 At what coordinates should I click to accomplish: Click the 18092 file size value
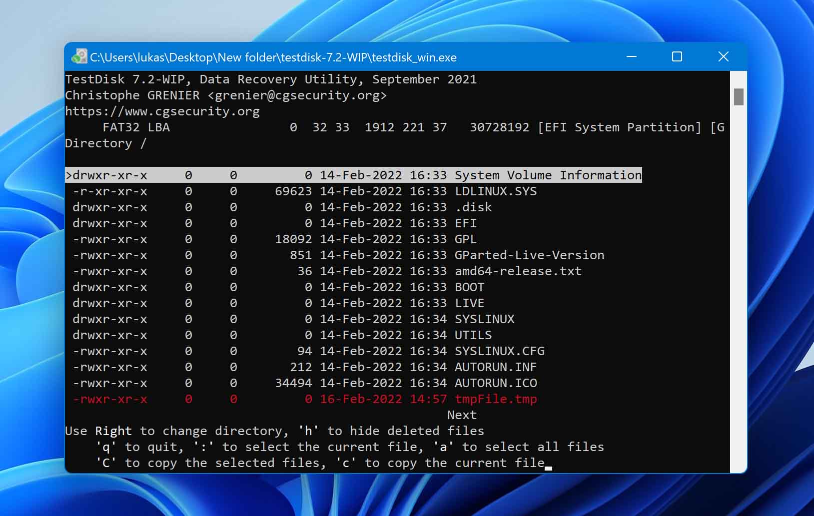click(293, 239)
